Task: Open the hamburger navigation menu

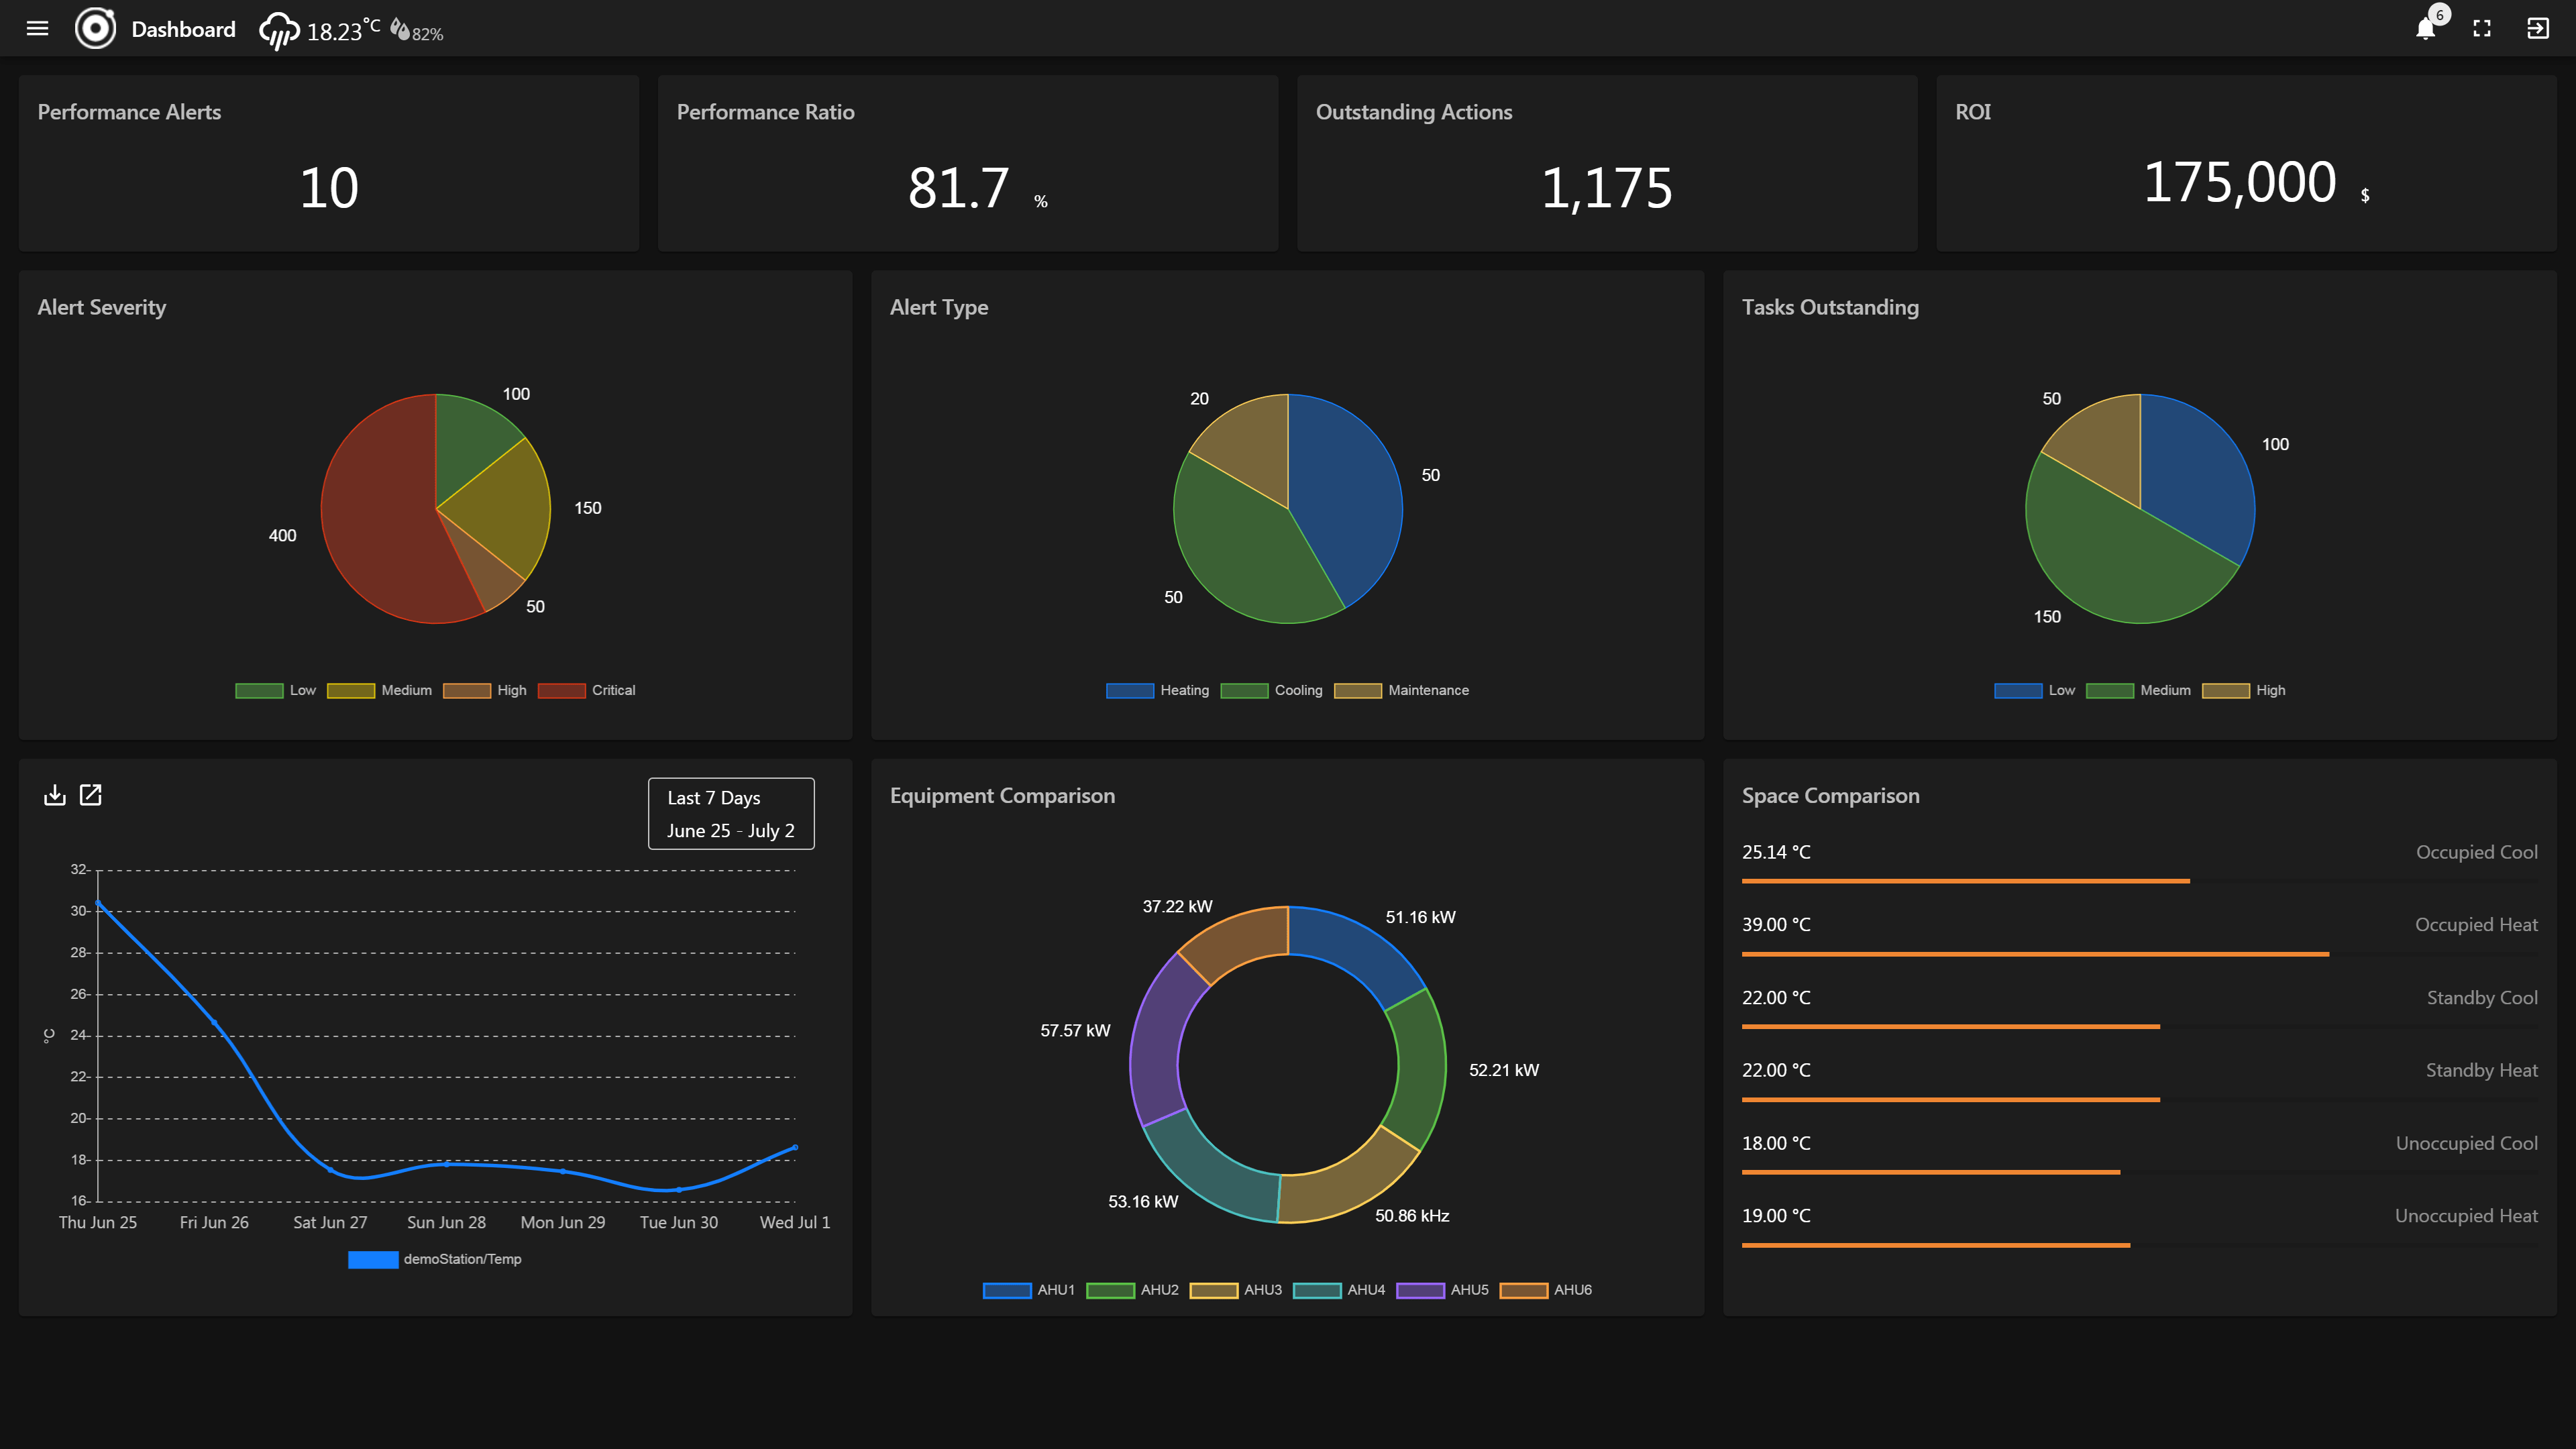Action: [x=37, y=29]
